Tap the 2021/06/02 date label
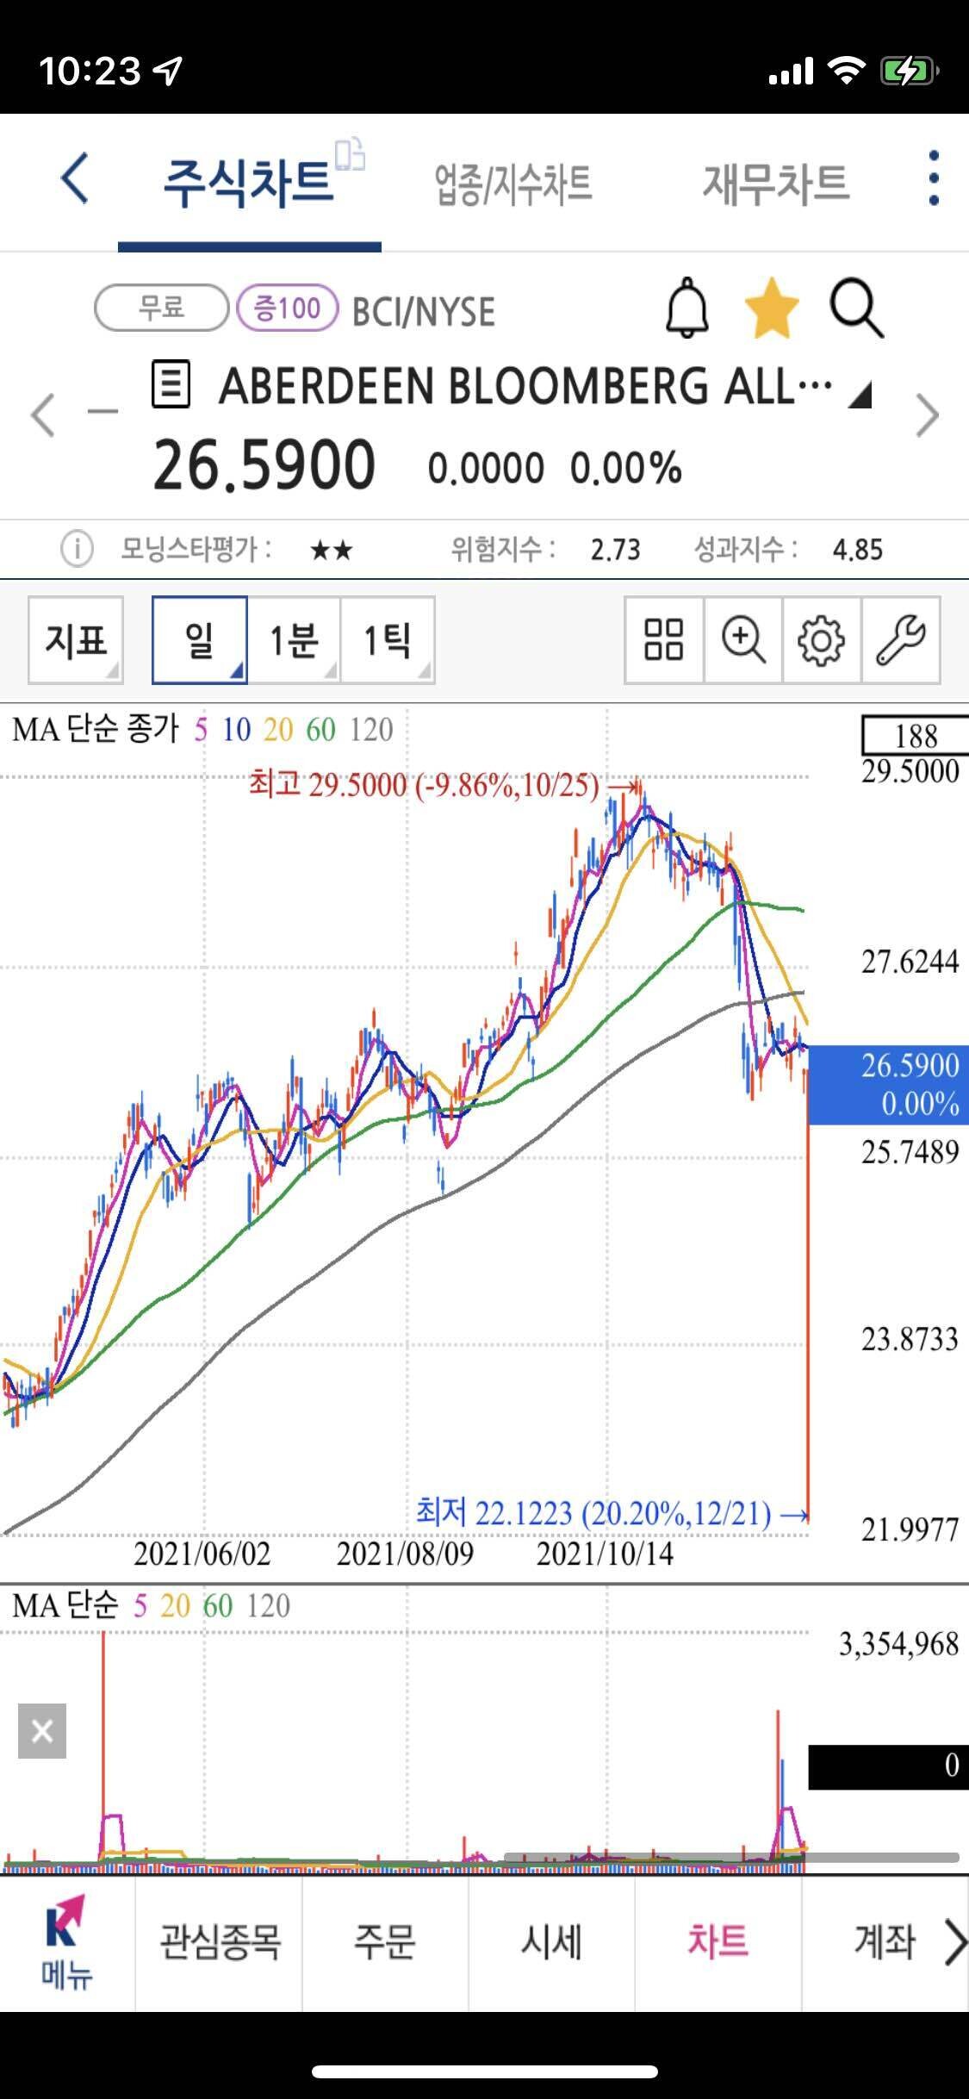 coord(202,1554)
